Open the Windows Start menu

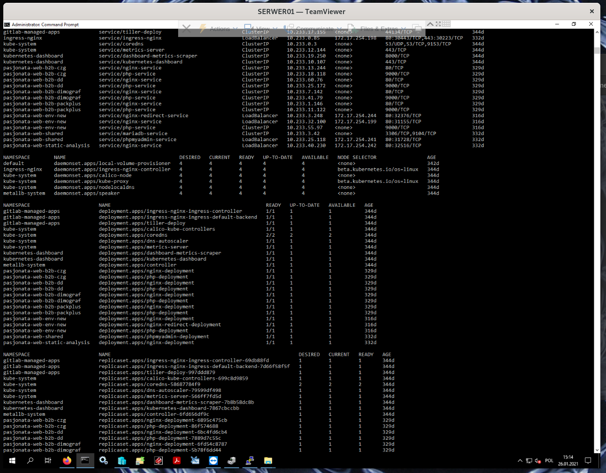point(12,461)
